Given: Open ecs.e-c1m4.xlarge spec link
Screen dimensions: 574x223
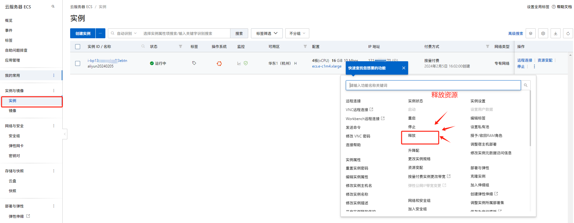Looking at the screenshot, I should [327, 66].
